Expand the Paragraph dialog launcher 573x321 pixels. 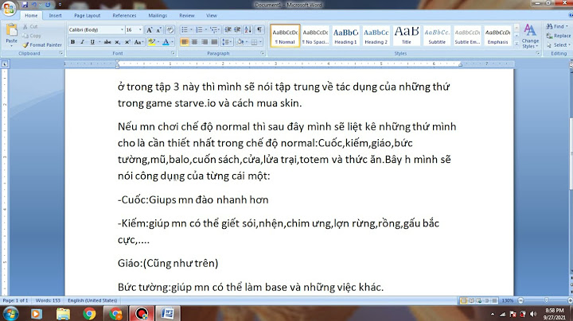coord(263,53)
